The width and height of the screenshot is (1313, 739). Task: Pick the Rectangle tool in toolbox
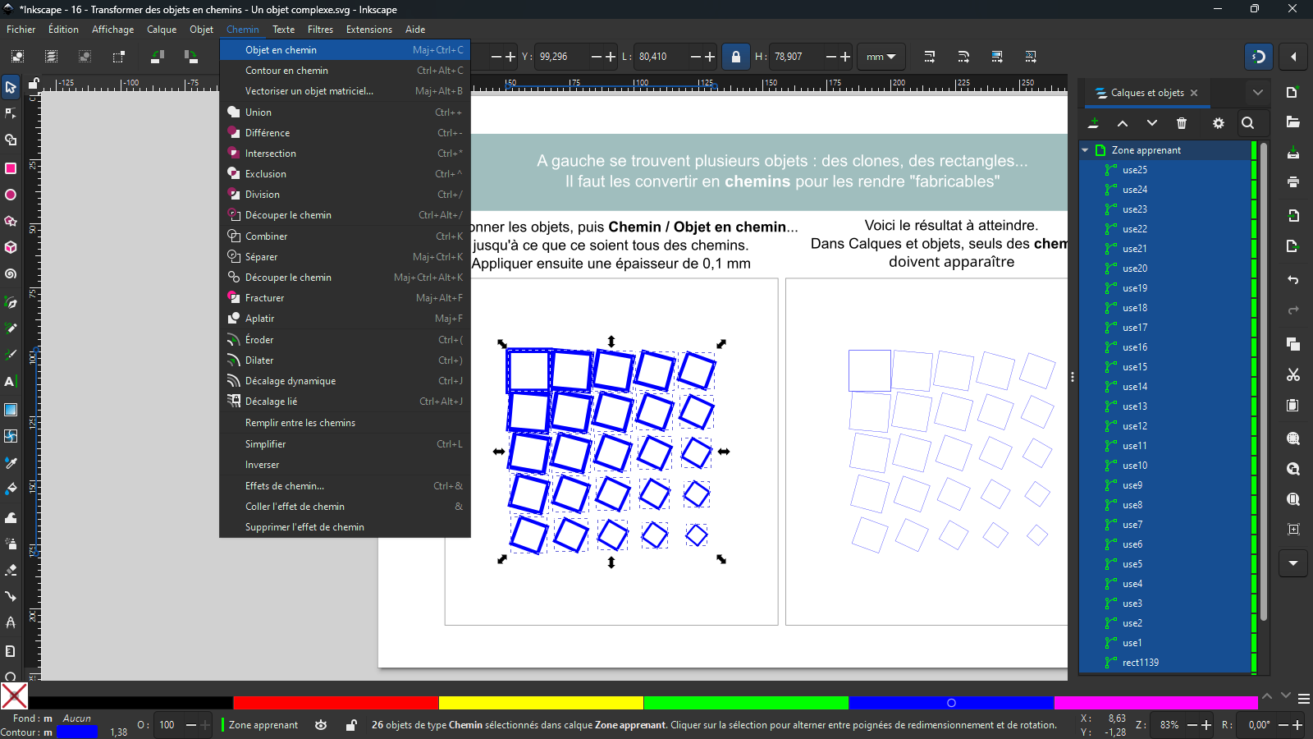pyautogui.click(x=11, y=168)
